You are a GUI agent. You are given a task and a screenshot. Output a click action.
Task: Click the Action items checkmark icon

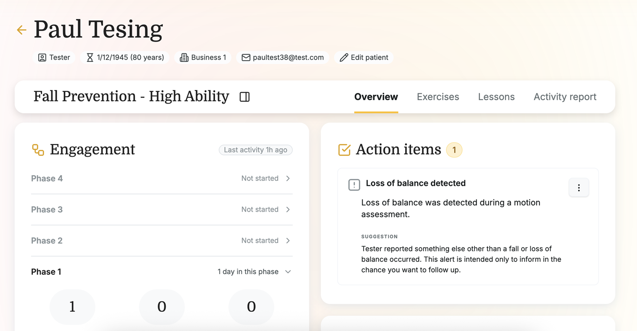coord(344,150)
